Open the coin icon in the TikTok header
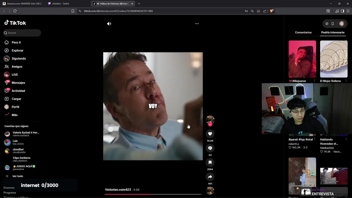 click(327, 24)
